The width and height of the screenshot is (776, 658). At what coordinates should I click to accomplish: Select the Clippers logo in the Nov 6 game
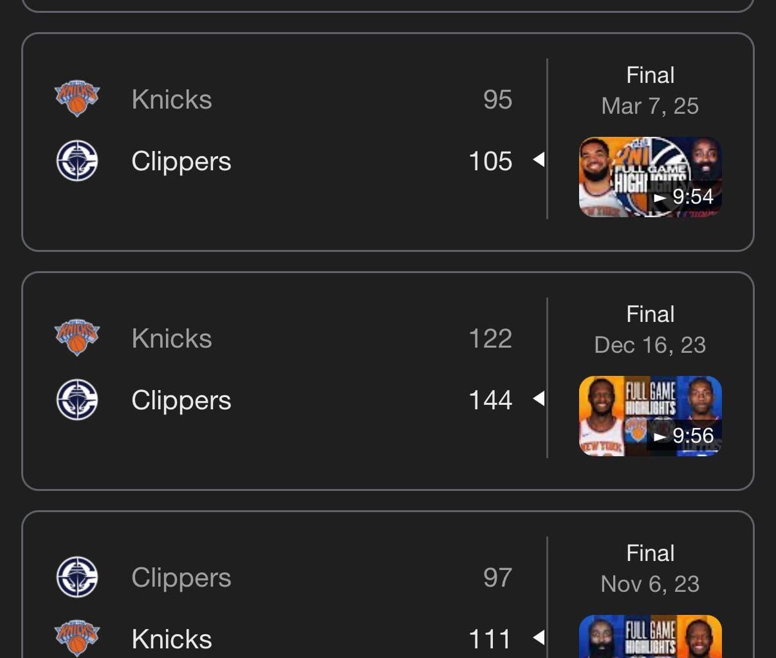point(77,576)
